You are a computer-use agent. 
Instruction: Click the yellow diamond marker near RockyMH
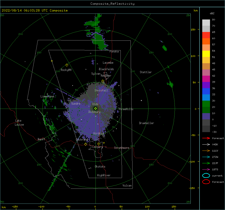click(x=67, y=65)
